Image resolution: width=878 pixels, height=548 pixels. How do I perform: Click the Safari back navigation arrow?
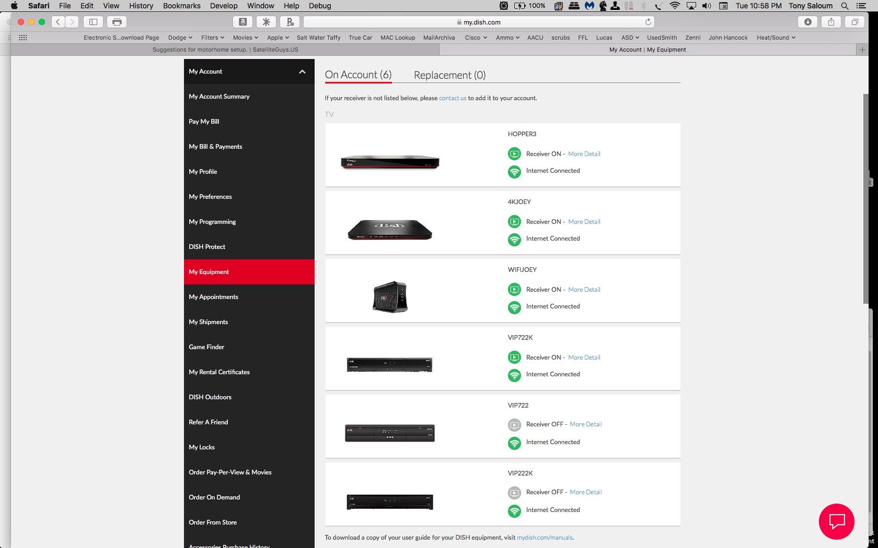tap(58, 22)
